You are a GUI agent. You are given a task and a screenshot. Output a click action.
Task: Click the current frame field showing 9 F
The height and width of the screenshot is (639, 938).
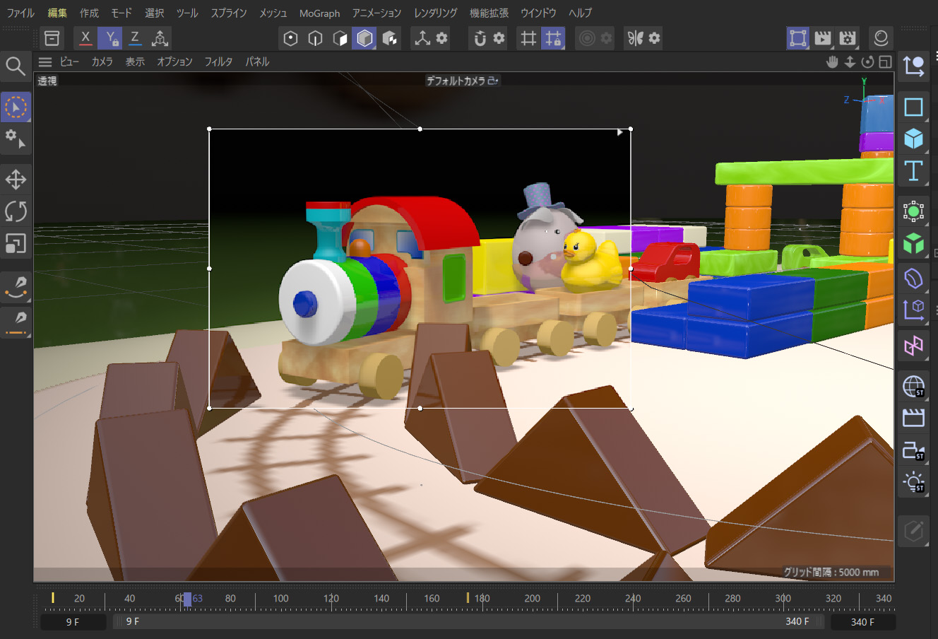(73, 622)
